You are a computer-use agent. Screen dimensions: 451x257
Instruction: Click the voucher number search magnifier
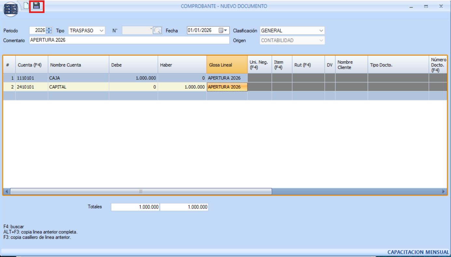click(157, 31)
